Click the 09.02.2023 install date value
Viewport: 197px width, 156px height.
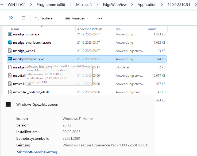coord(71,132)
